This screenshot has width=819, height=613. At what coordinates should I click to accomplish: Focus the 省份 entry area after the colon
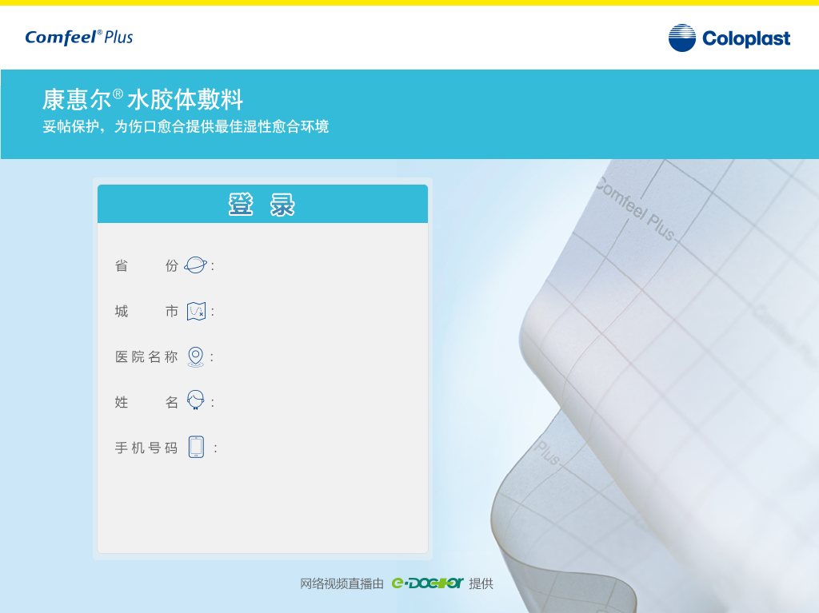point(316,266)
